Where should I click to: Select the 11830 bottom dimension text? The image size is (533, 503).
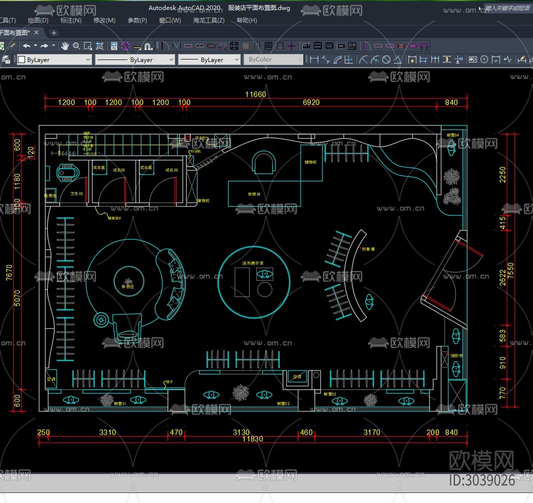pos(253,439)
